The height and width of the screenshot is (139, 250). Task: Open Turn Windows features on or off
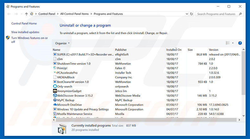click(29, 40)
